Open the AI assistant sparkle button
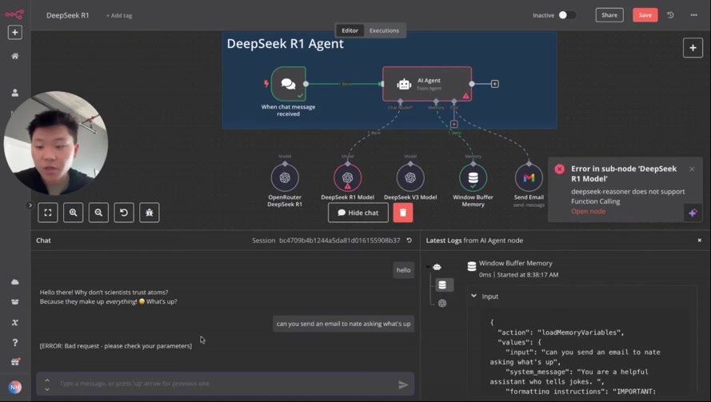Viewport: 711px width, 402px height. pos(693,213)
